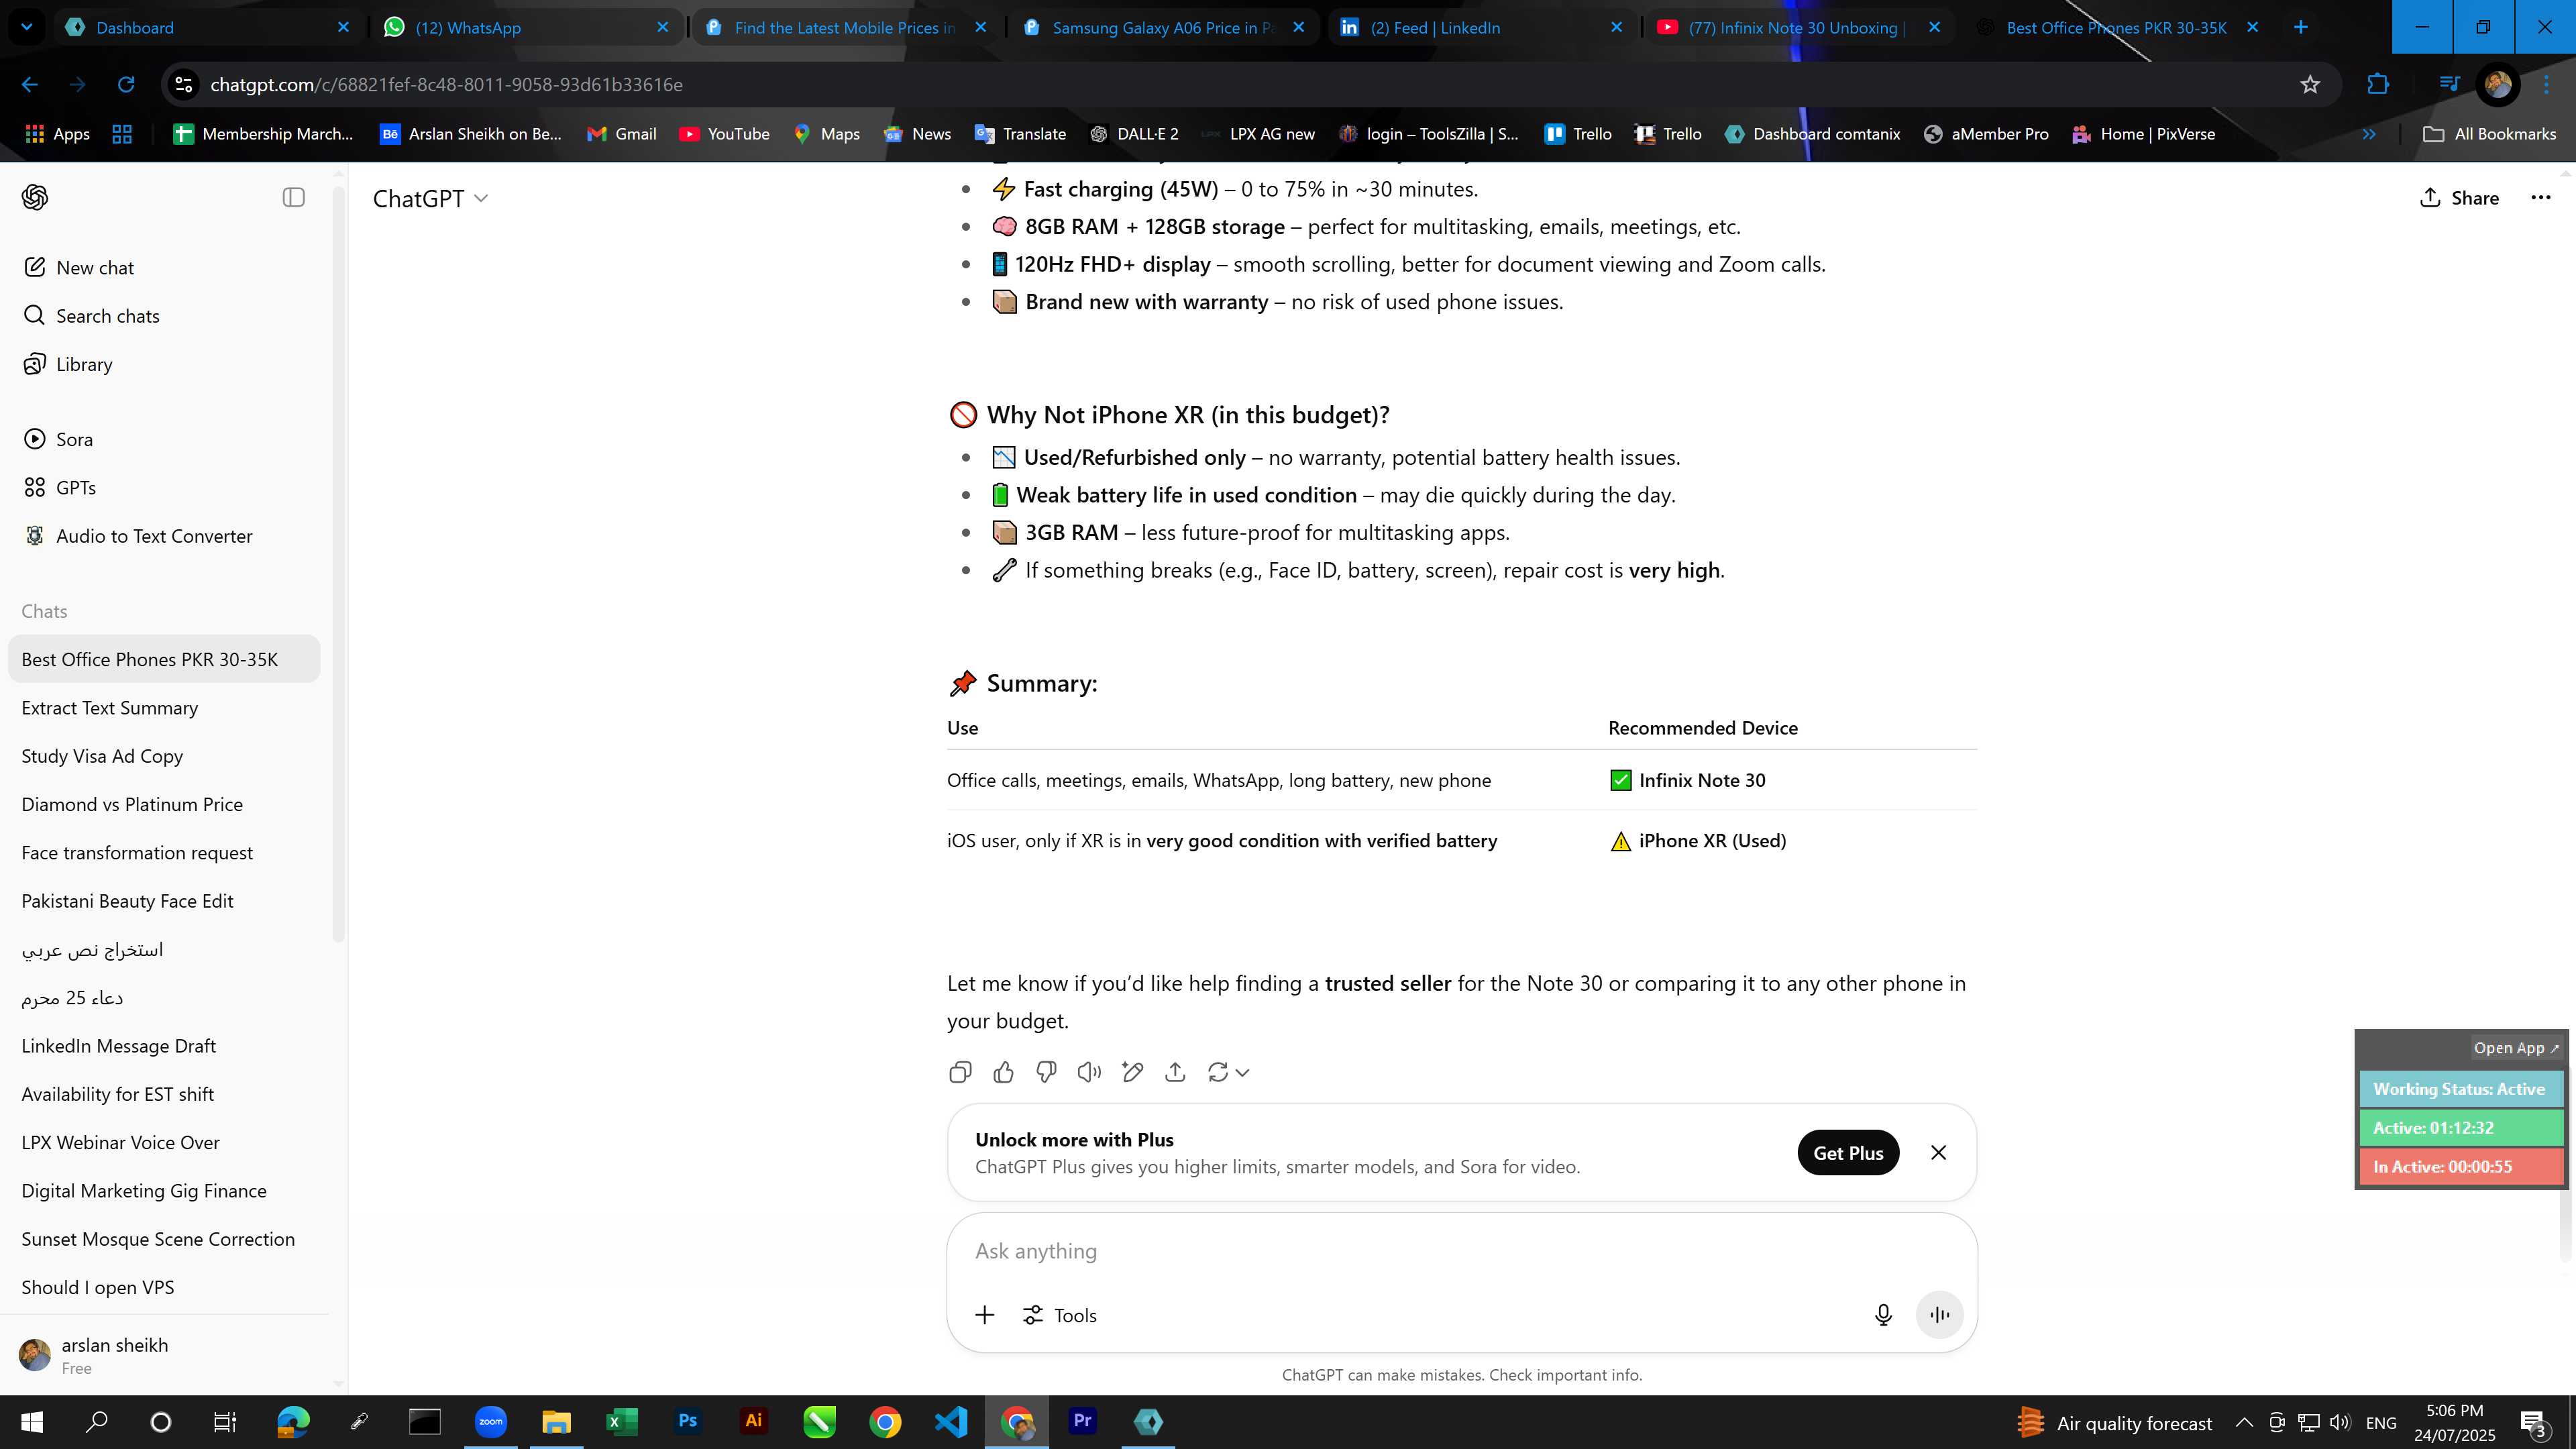Dismiss the Unlock more with Plus banner

coord(1938,1153)
